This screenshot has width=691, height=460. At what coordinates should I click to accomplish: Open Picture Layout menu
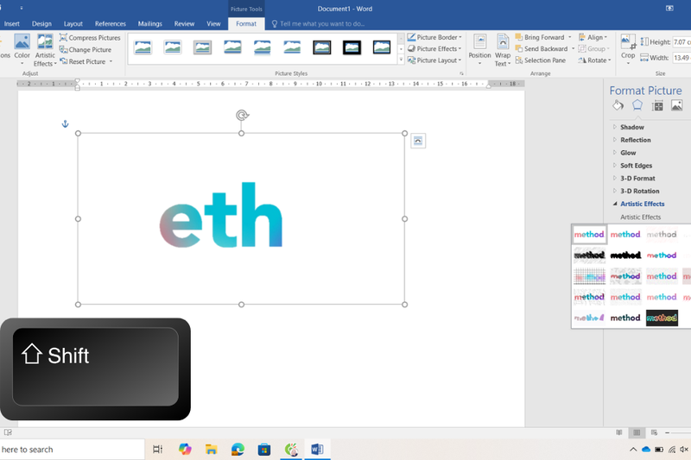(x=434, y=60)
